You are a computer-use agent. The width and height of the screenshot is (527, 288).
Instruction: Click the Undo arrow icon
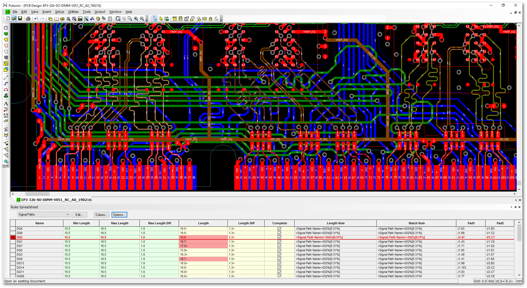click(36, 19)
